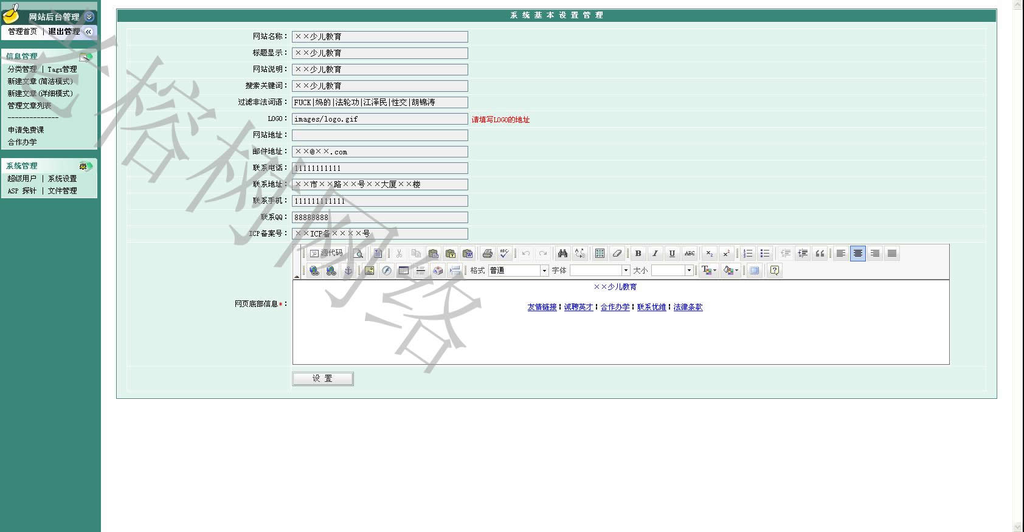Click the editor help question icon

pyautogui.click(x=775, y=271)
